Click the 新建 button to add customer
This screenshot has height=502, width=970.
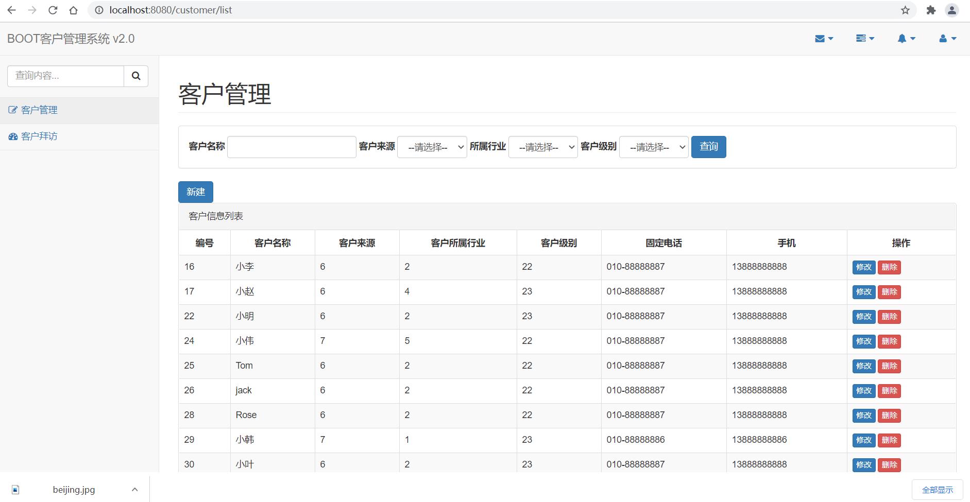196,192
